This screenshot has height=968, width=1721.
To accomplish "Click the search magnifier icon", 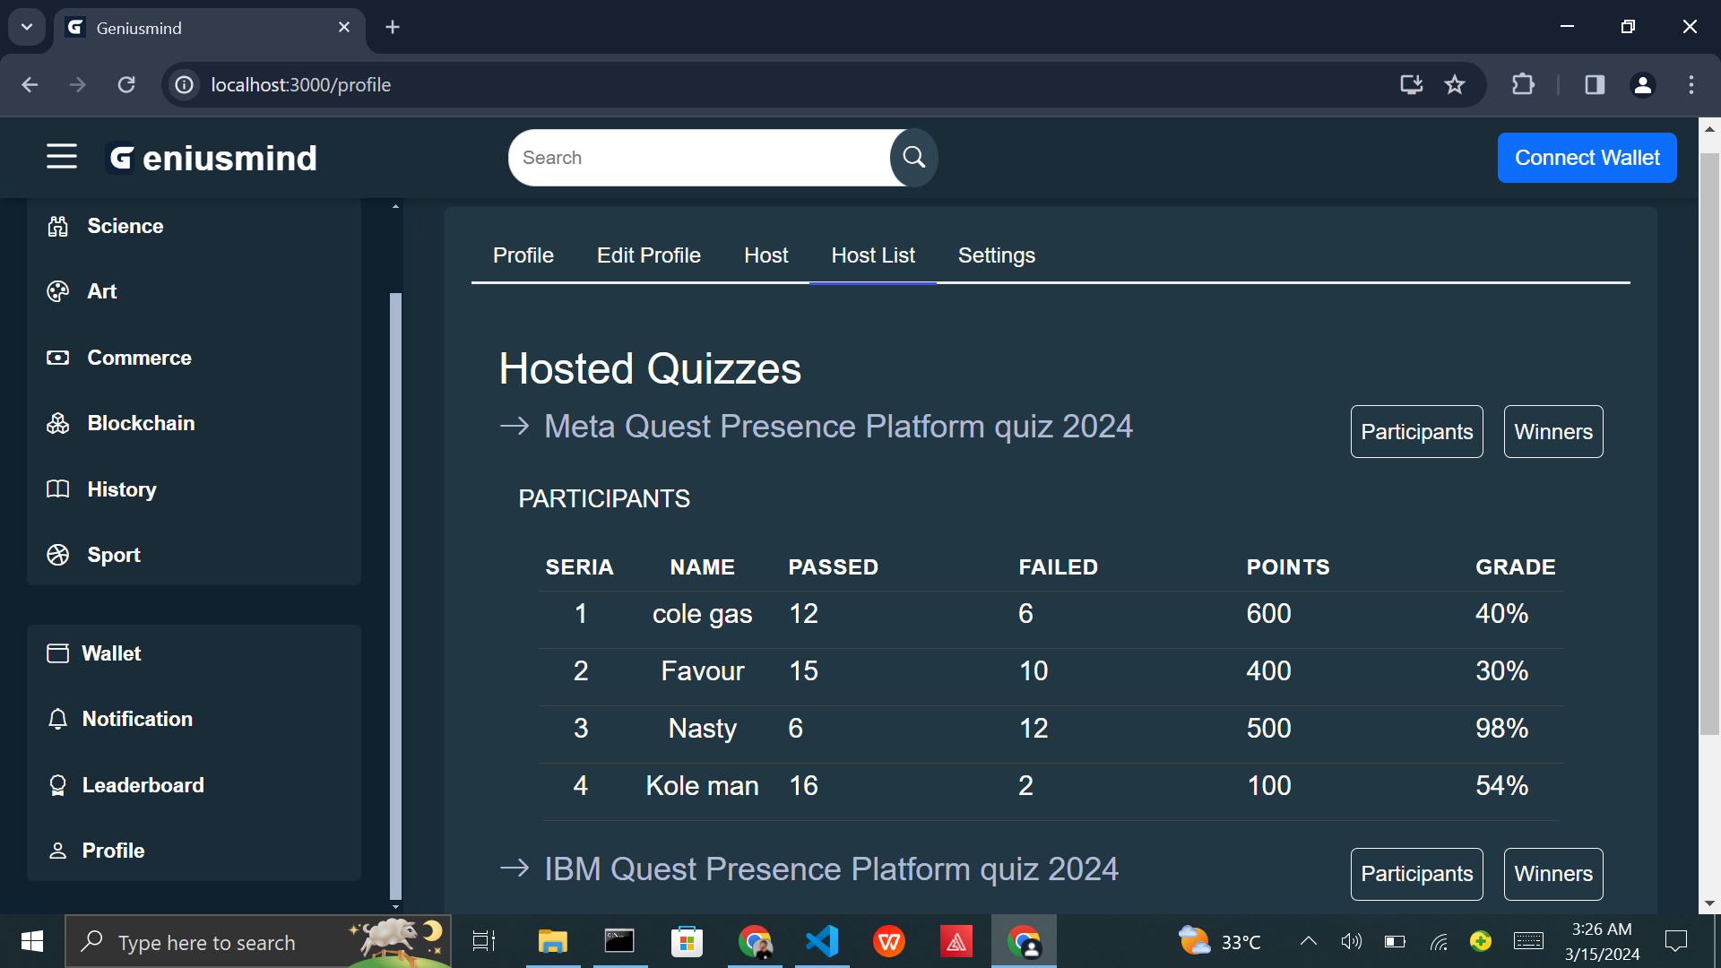I will click(913, 158).
